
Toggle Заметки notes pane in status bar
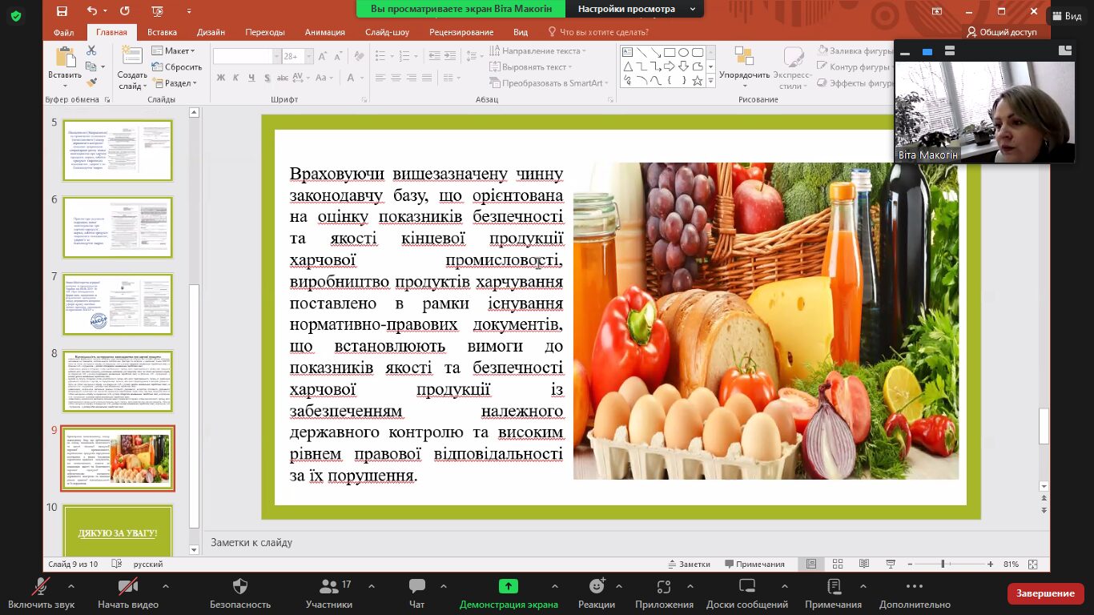[689, 564]
